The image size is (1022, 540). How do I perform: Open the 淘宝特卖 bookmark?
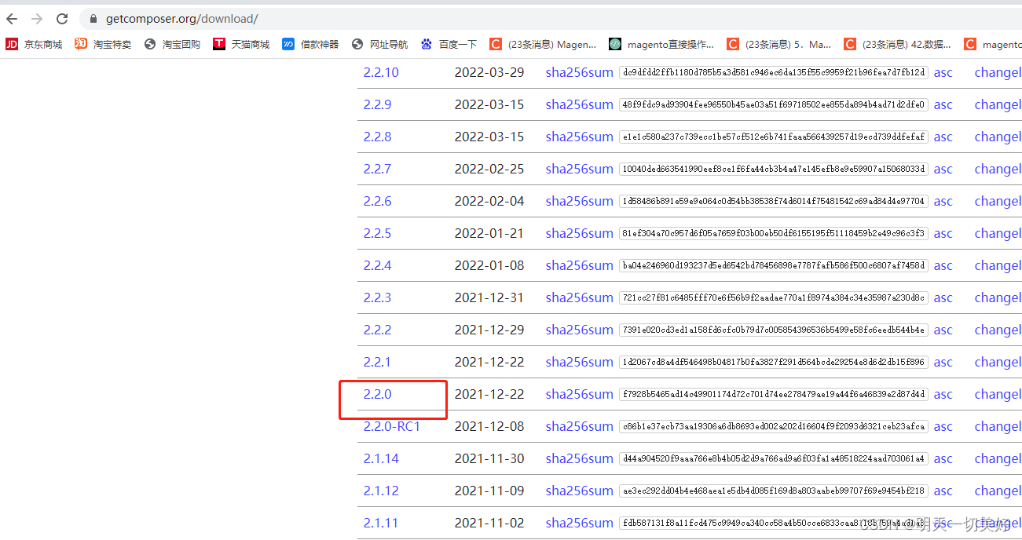(103, 45)
